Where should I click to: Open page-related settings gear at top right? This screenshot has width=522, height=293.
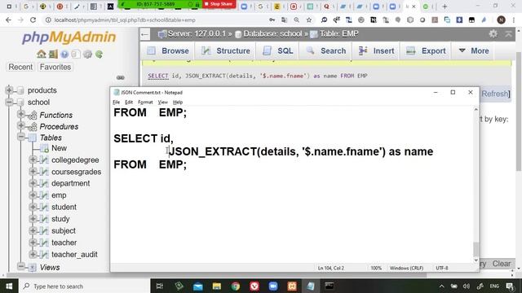pos(493,33)
